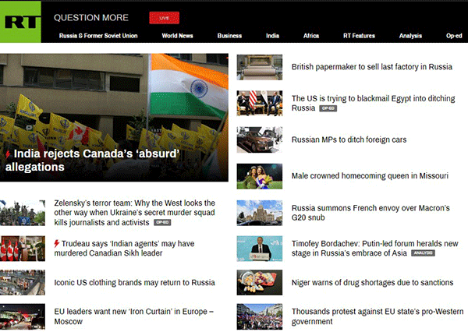Click the papermaker factory thumbnail
Screen dimensions: 468x332
(x=260, y=67)
